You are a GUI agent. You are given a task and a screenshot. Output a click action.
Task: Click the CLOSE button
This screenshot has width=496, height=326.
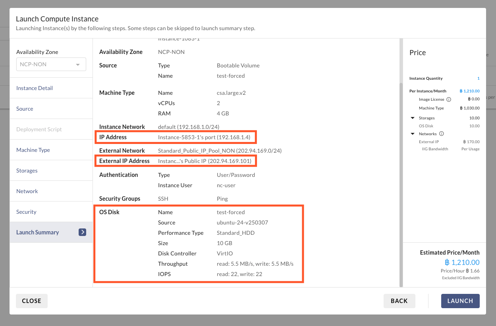coord(32,301)
